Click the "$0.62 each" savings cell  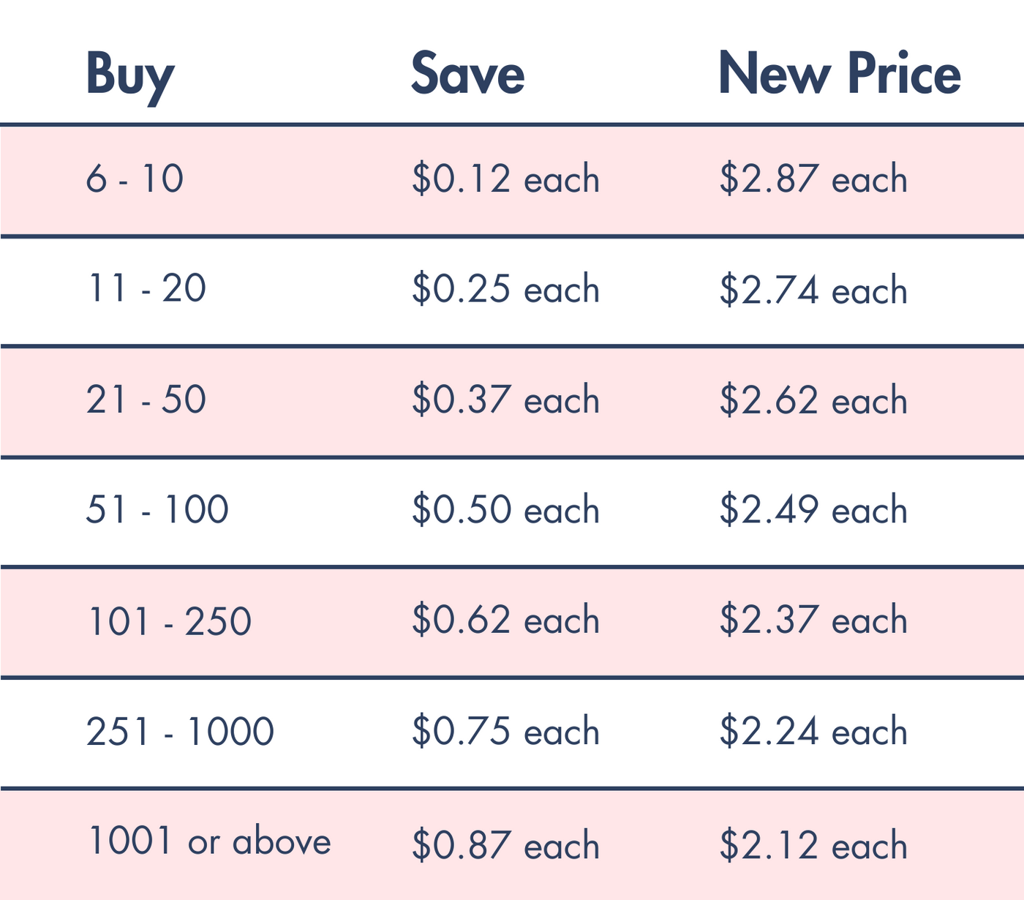(505, 620)
